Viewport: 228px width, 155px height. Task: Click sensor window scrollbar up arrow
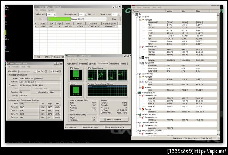click(x=218, y=14)
